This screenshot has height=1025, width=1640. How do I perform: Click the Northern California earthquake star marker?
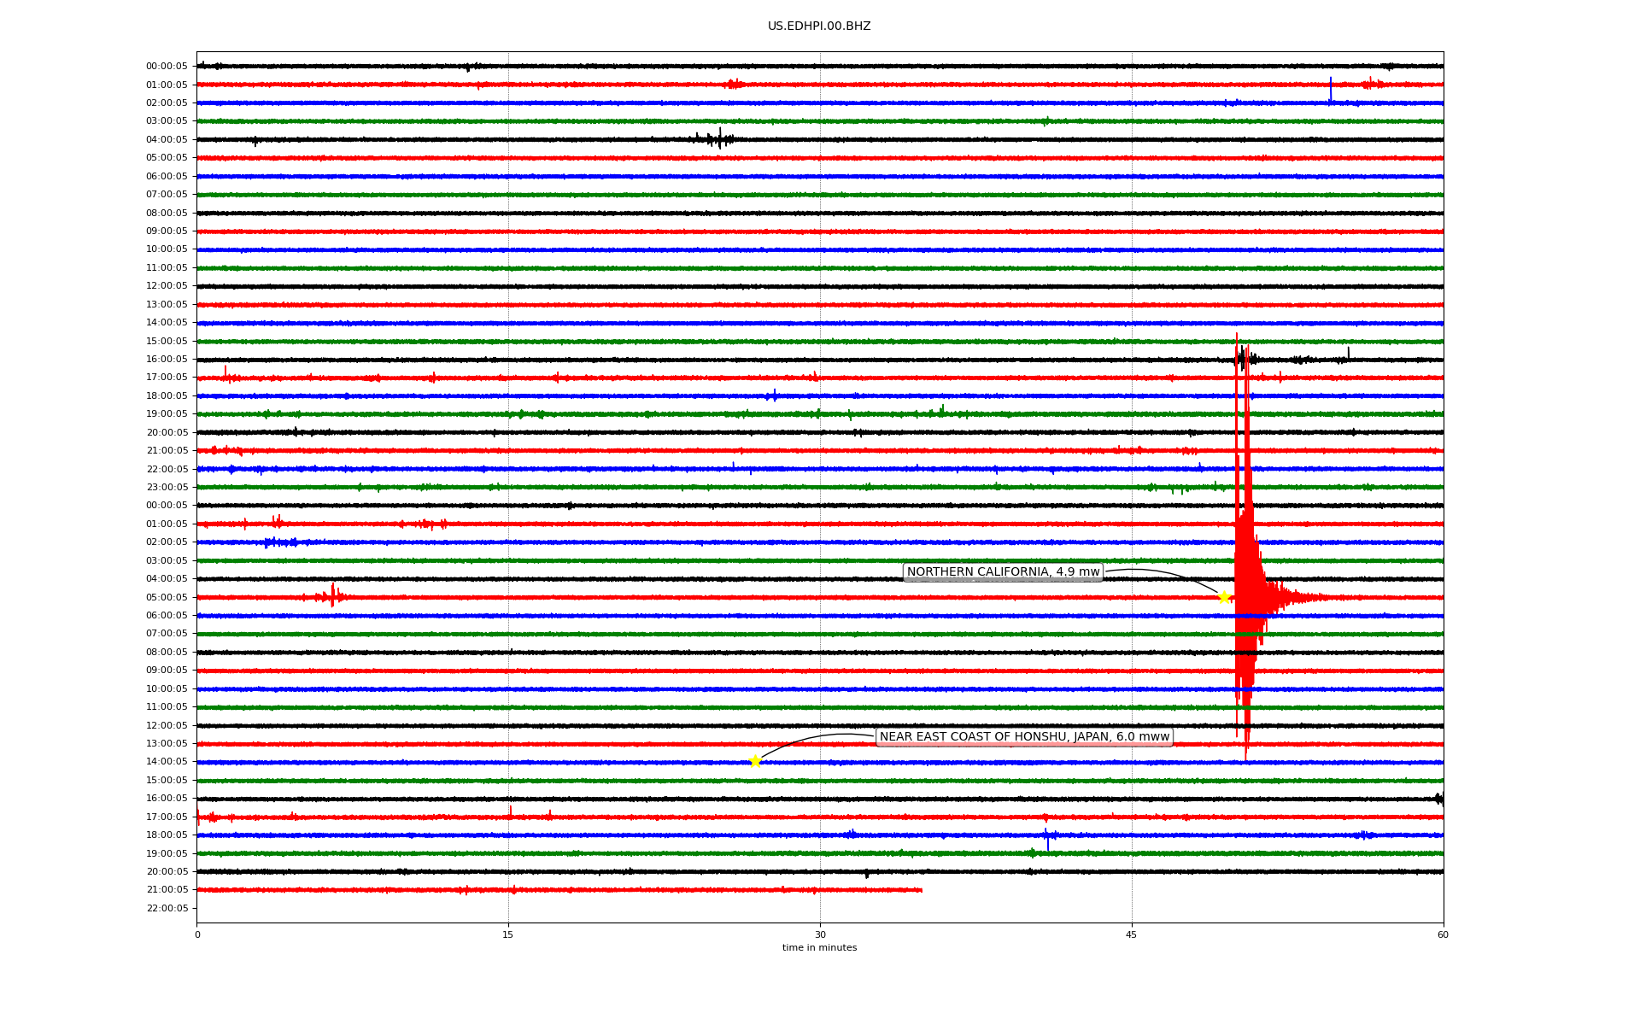[1223, 597]
